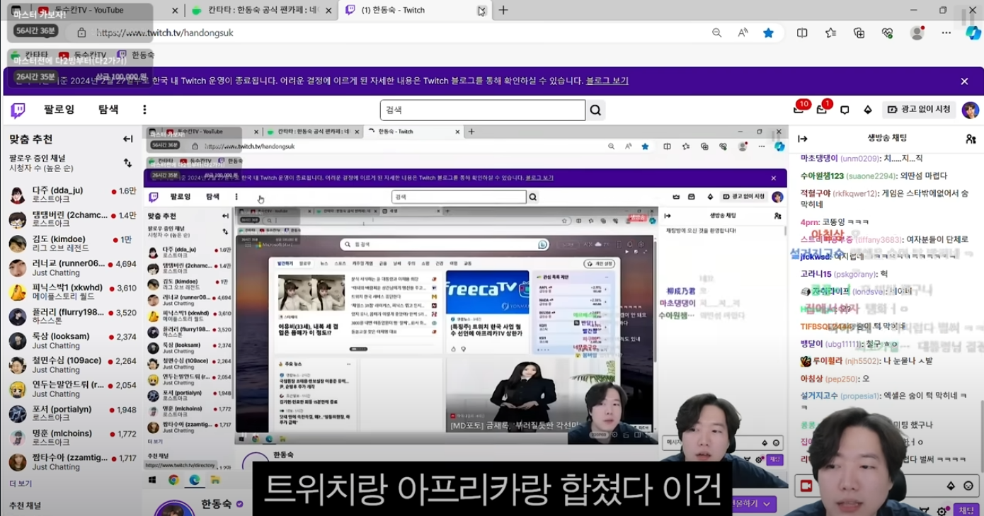
Task: Open the Prime loot icon with badge 10
Action: pos(799,110)
